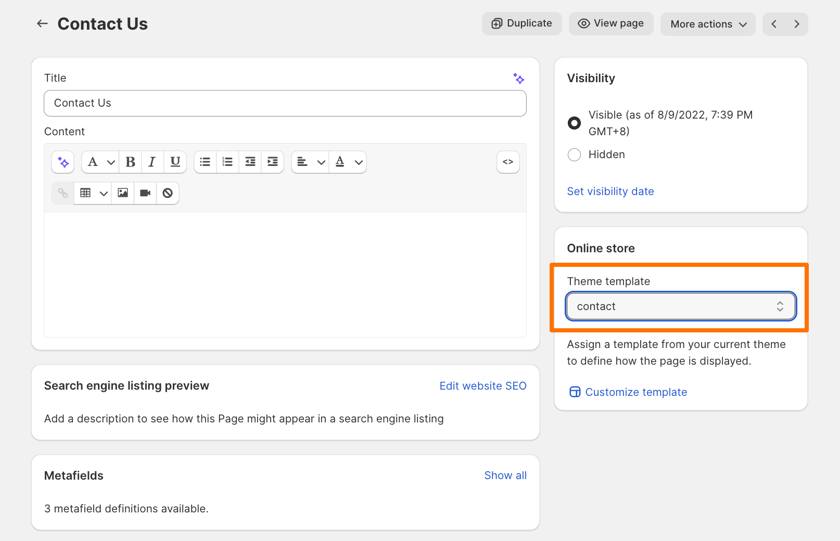This screenshot has width=840, height=541.
Task: Show HTML source code view
Action: click(x=508, y=162)
